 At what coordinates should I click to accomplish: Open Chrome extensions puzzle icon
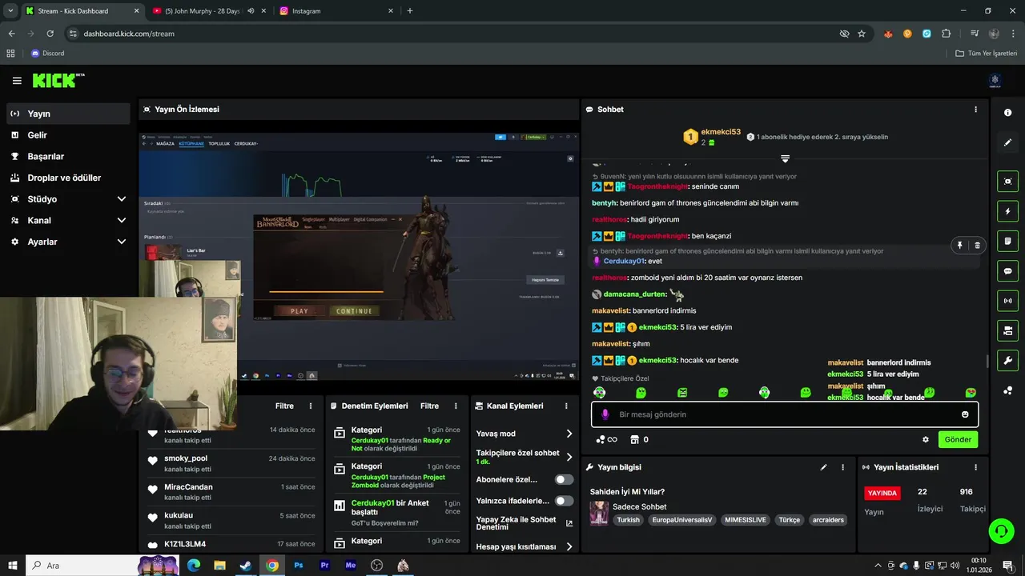946,34
